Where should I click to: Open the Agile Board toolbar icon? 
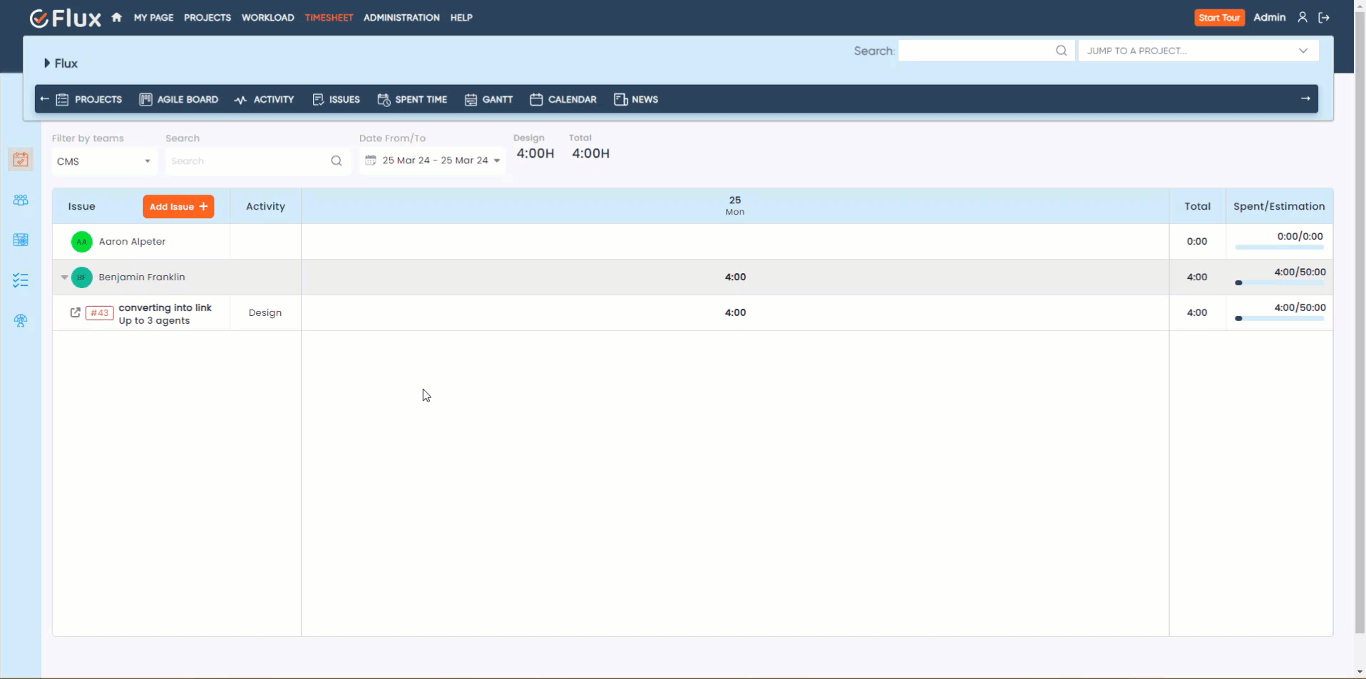pyautogui.click(x=178, y=99)
